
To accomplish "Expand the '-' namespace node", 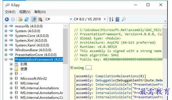I will coord(11,74).
